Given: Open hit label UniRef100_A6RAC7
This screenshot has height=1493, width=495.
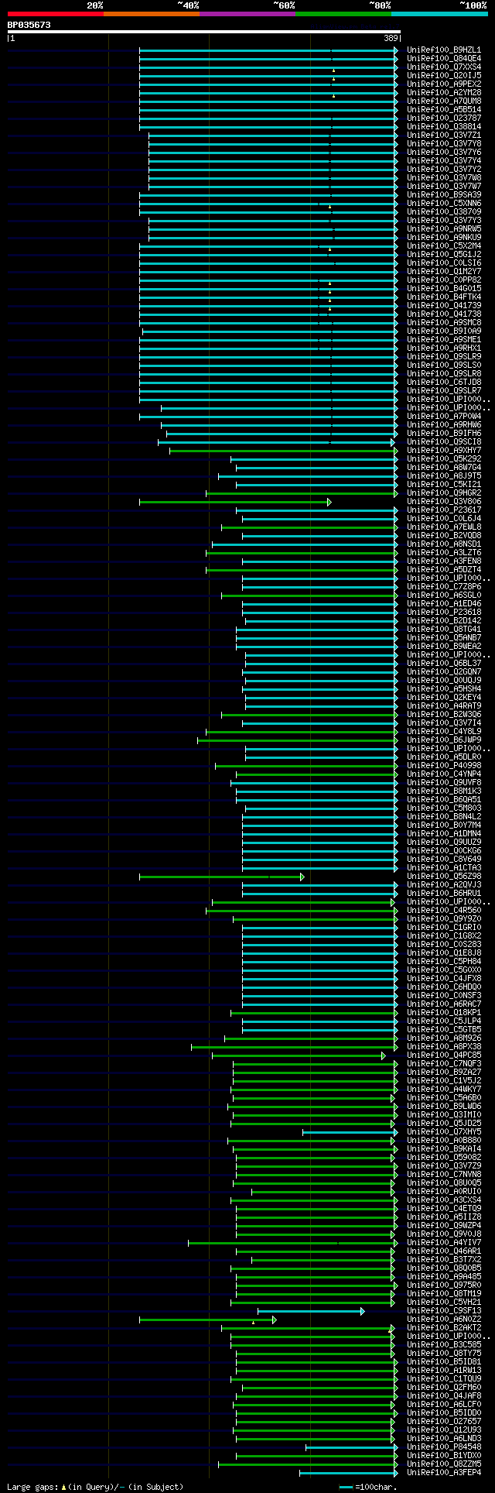Looking at the screenshot, I should click(444, 1004).
